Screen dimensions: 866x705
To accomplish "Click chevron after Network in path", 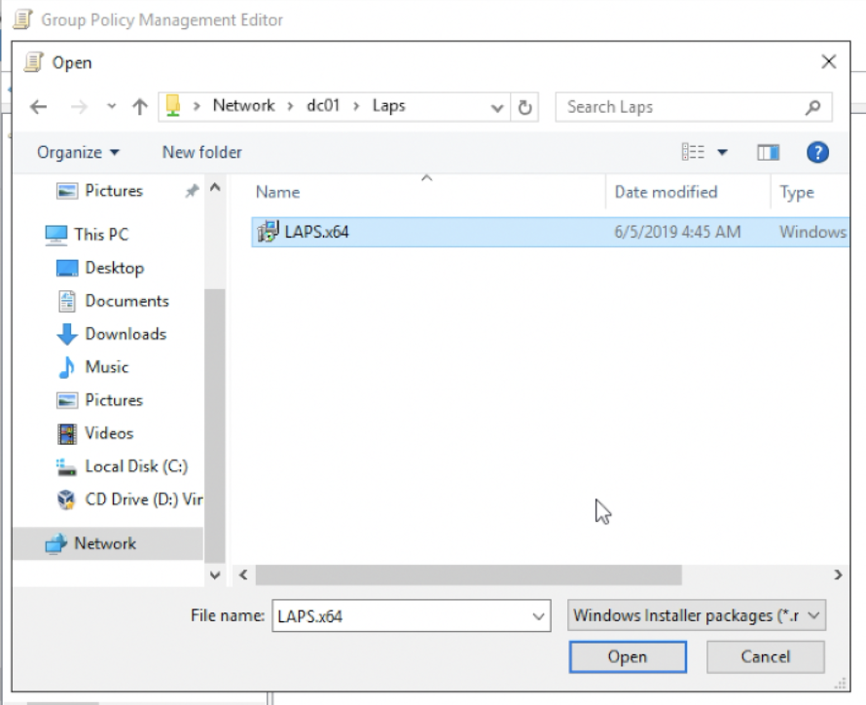I will tap(290, 106).
